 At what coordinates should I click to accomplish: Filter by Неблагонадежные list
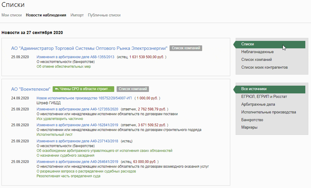click(257, 52)
